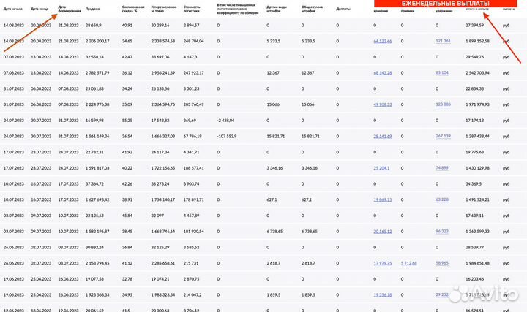The width and height of the screenshot is (527, 312).
Task: Click the Дата формирования column header
Action: [x=67, y=9]
